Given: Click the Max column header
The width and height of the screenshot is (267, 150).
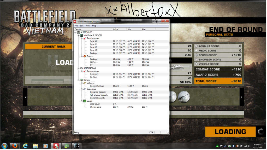Looking at the screenshot, I should 148,29.
